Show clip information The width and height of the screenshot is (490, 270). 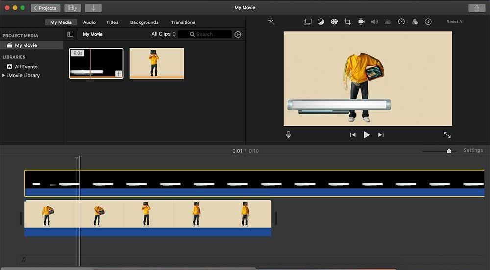pyautogui.click(x=428, y=22)
